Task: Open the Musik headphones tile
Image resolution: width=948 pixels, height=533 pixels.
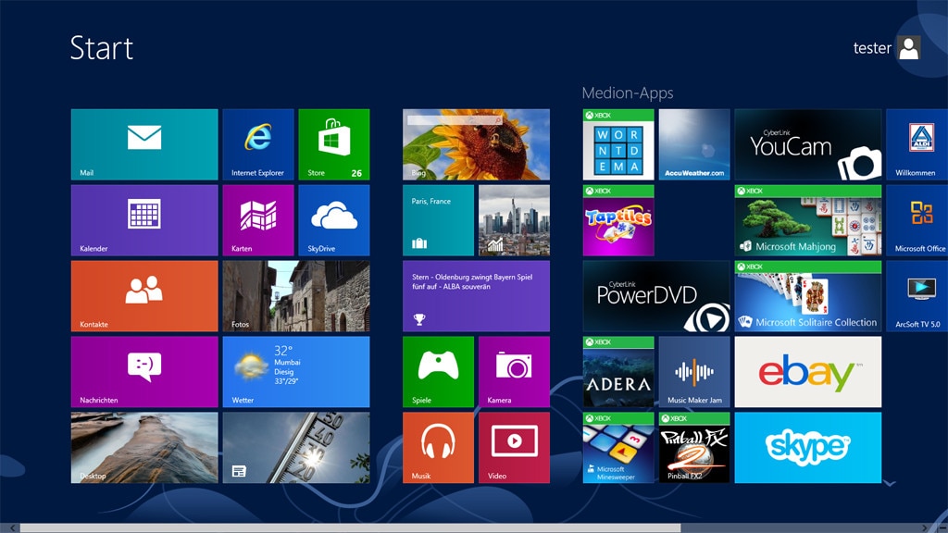Action: [438, 448]
